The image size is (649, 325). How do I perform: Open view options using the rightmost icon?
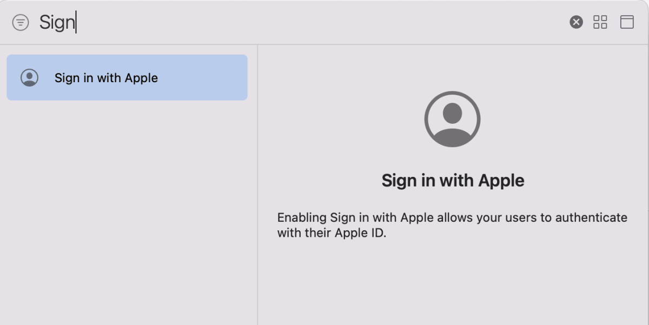(x=627, y=22)
